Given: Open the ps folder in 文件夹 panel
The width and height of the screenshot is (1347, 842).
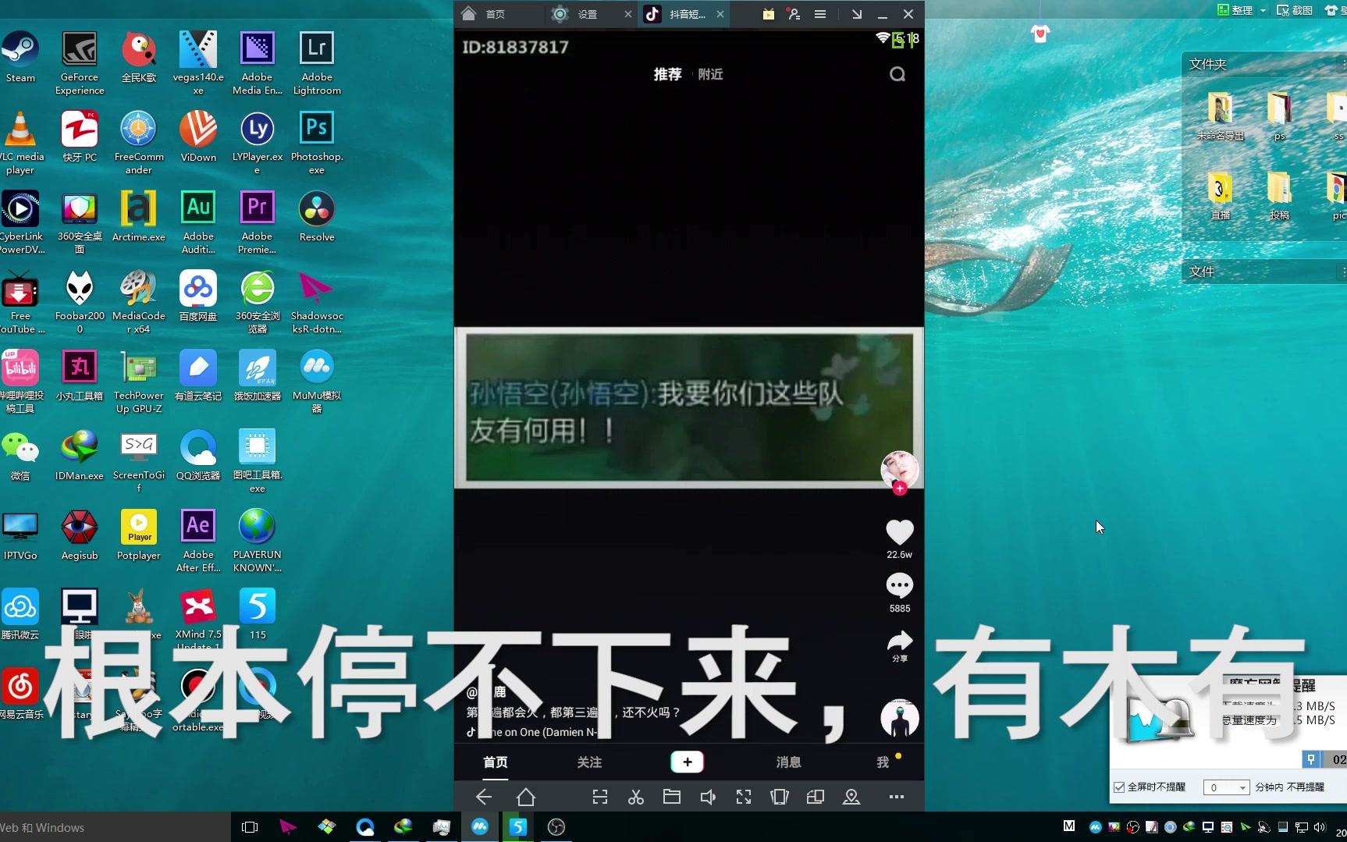Looking at the screenshot, I should (x=1280, y=117).
